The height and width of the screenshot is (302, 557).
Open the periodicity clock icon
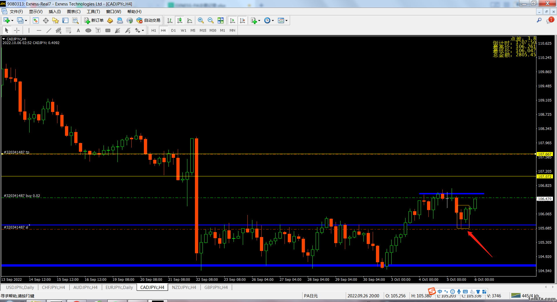coord(267,20)
